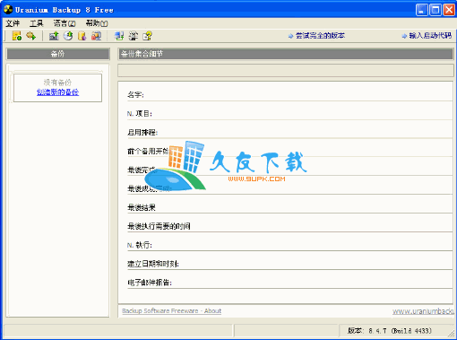Minimize the Uranium Backup window
The image size is (457, 340).
(x=421, y=10)
